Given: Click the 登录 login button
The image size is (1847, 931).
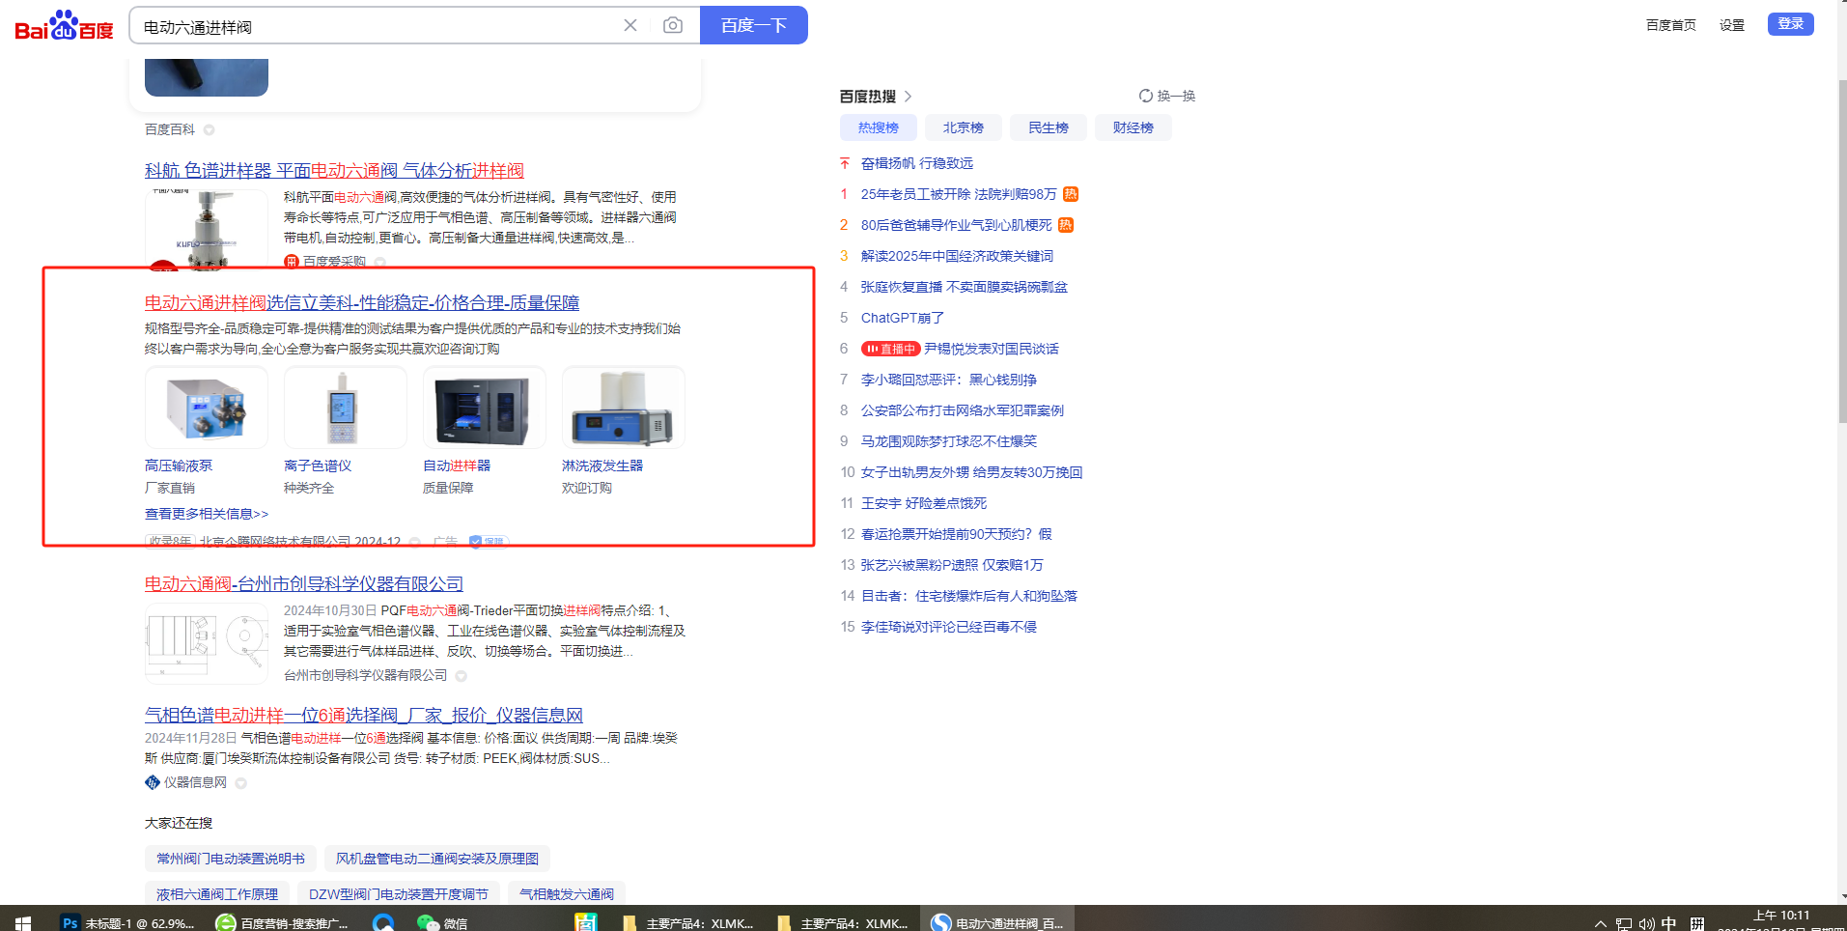Looking at the screenshot, I should click(x=1791, y=24).
